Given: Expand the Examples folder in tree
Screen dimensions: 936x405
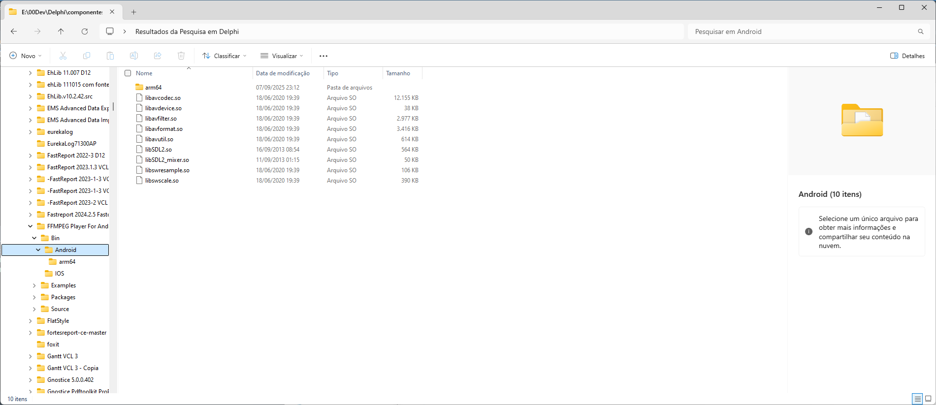Looking at the screenshot, I should pos(34,285).
